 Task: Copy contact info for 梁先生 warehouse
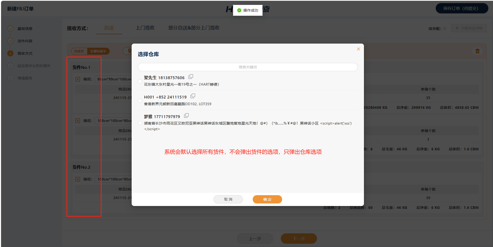(x=191, y=77)
